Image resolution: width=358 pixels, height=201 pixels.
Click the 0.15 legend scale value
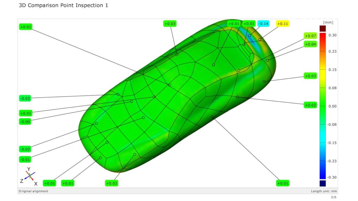click(332, 70)
